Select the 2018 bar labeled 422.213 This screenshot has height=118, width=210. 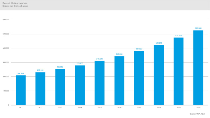(159, 75)
